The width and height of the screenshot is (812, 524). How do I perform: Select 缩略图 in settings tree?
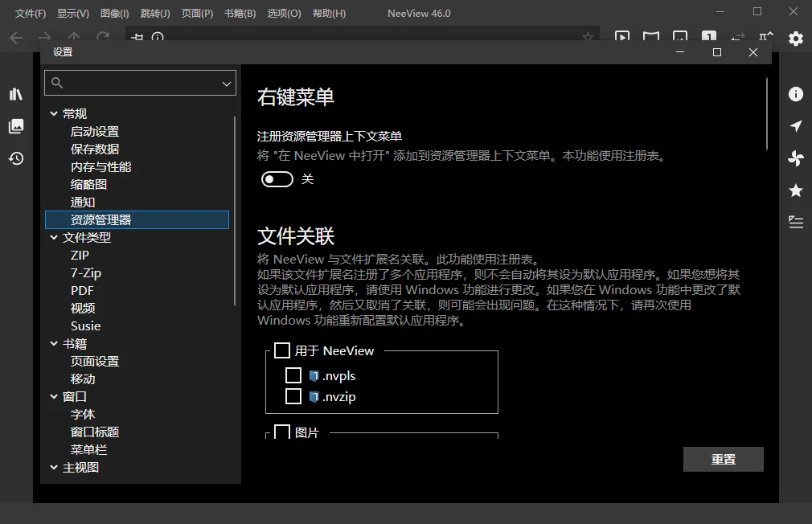(x=88, y=184)
